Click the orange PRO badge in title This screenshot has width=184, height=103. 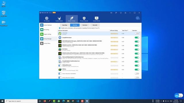pyautogui.click(x=54, y=13)
